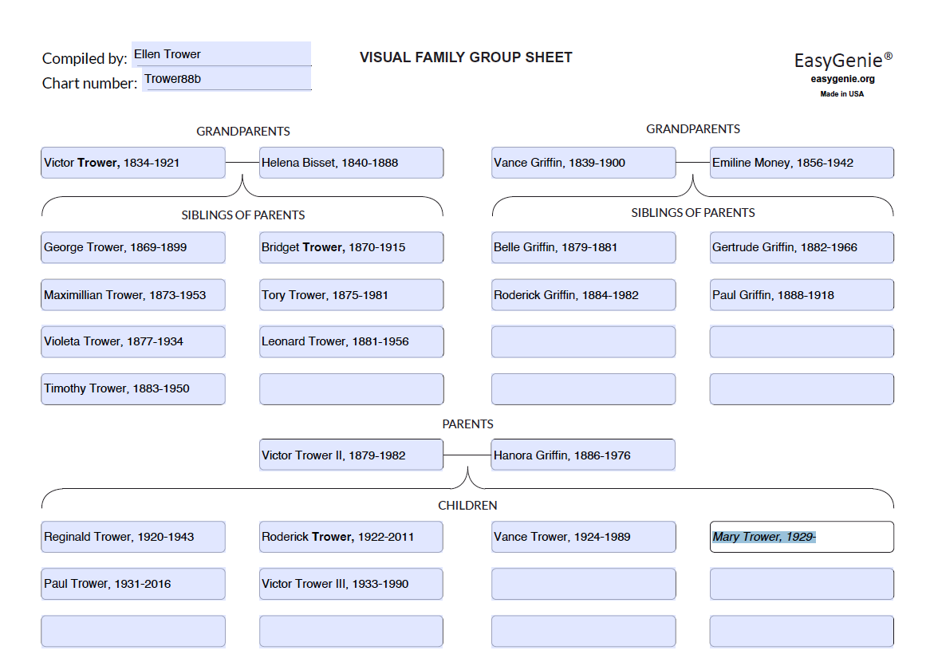Image resolution: width=930 pixels, height=666 pixels.
Task: Focus the highlighted Mary Trower, 1929- field
Action: pos(801,537)
